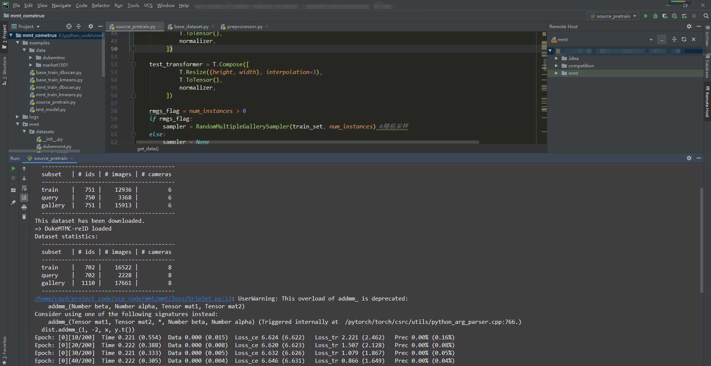Pin the source_pretrain Run tab

tap(13, 202)
